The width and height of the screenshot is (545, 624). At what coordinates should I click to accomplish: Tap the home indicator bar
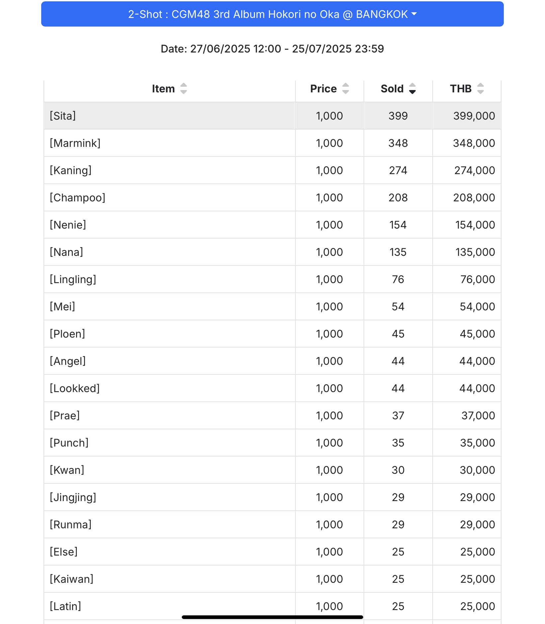[x=272, y=617]
